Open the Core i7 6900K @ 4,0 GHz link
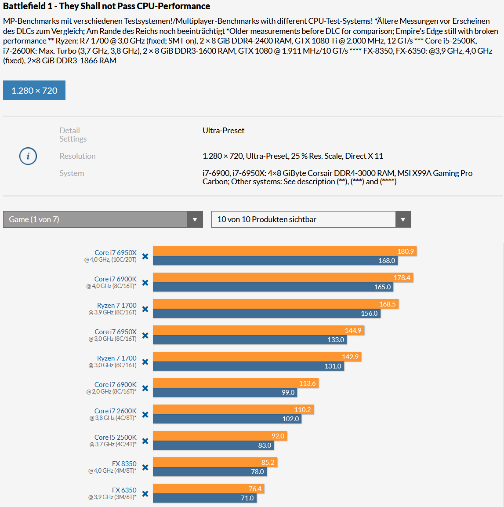 click(x=115, y=279)
